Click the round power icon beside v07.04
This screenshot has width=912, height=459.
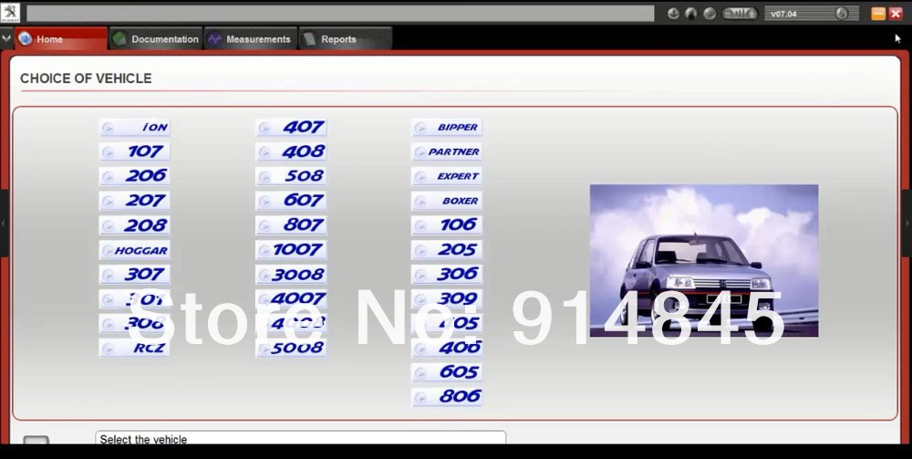pos(841,14)
